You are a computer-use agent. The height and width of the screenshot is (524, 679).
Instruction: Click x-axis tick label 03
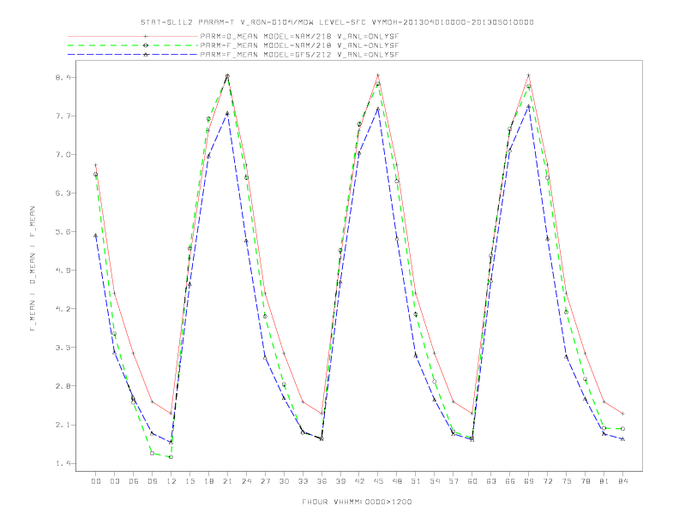(x=114, y=481)
